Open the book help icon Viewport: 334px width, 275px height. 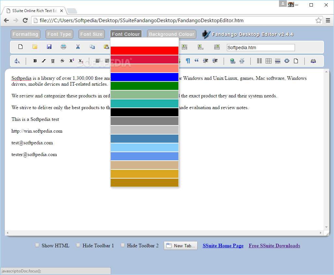(313, 61)
